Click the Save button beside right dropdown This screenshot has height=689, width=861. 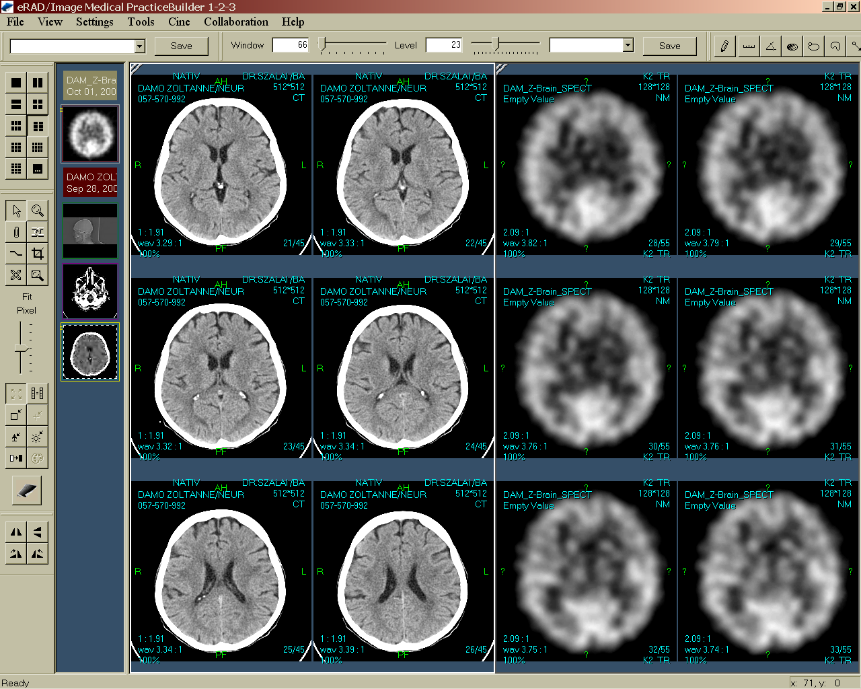[669, 46]
